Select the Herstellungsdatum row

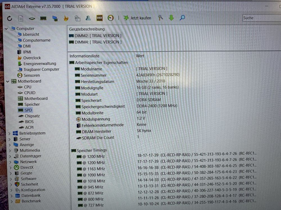pos(120,81)
